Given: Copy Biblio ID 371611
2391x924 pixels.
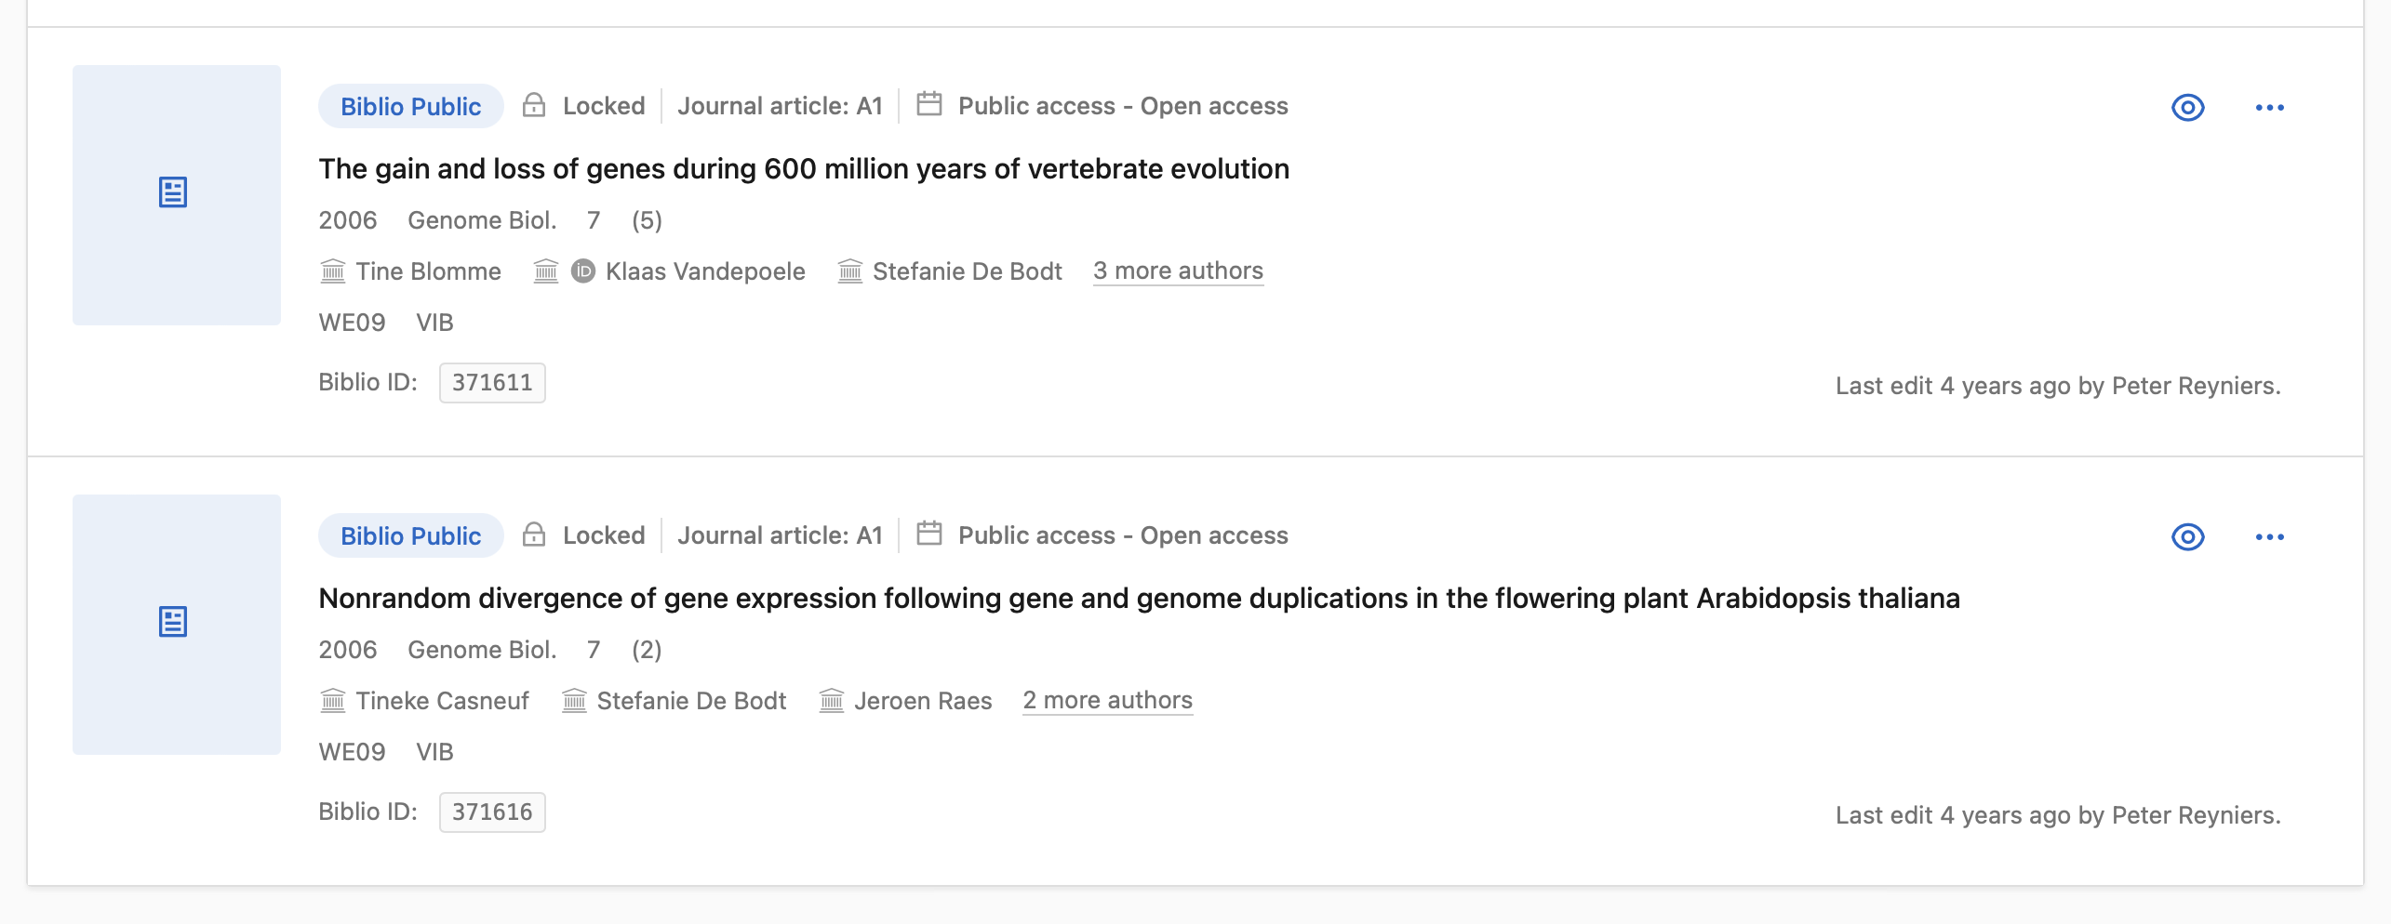Looking at the screenshot, I should coord(491,383).
